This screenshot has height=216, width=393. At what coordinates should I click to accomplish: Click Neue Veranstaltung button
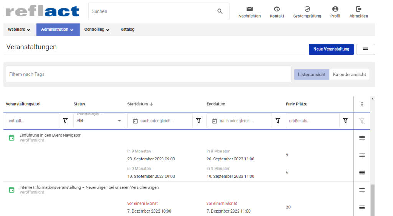[x=331, y=49]
